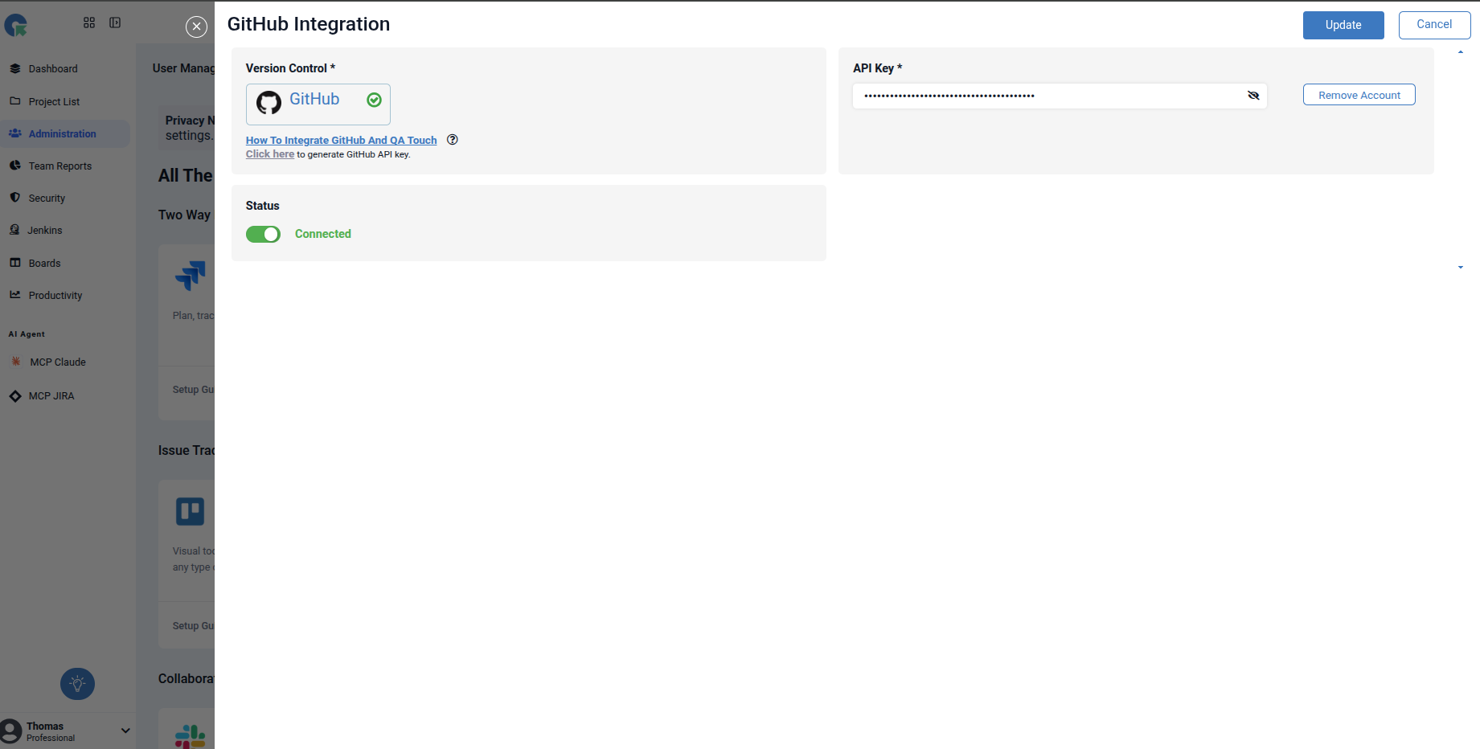Click the Dashboard sidebar icon

pyautogui.click(x=15, y=68)
